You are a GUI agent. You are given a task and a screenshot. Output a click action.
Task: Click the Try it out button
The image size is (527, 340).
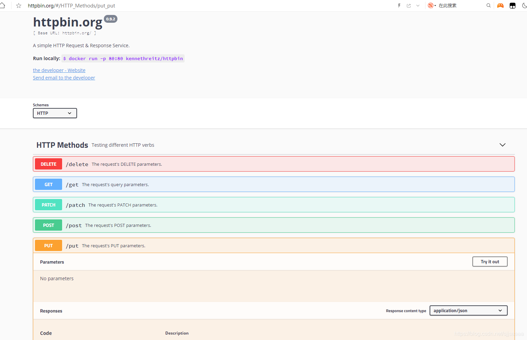click(490, 262)
